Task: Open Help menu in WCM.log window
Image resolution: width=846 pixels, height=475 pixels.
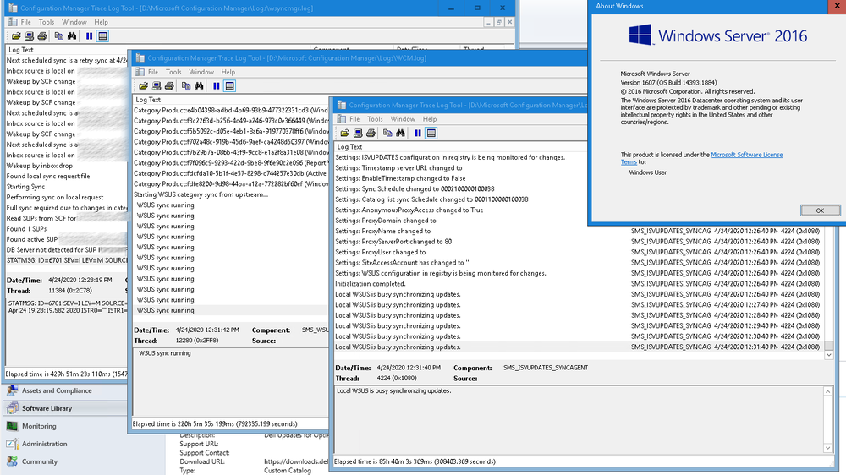Action: pos(228,72)
